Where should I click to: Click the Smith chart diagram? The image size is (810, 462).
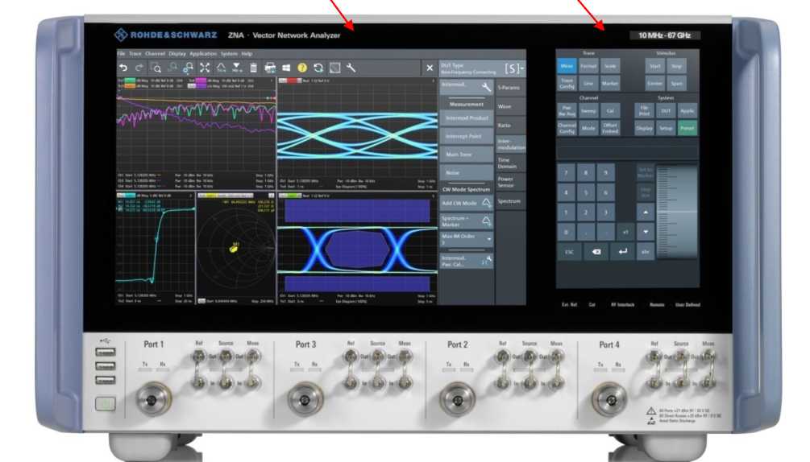click(236, 249)
